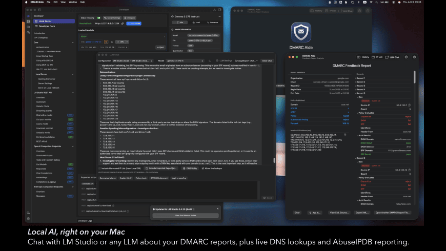Open the mcp.json button

(130, 18)
